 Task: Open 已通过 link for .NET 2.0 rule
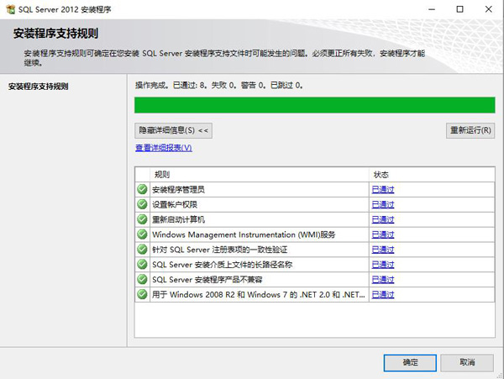coord(383,294)
